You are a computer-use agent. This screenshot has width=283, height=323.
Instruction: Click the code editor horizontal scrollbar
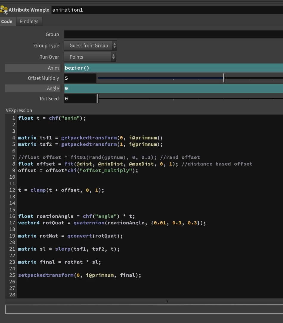point(167,301)
